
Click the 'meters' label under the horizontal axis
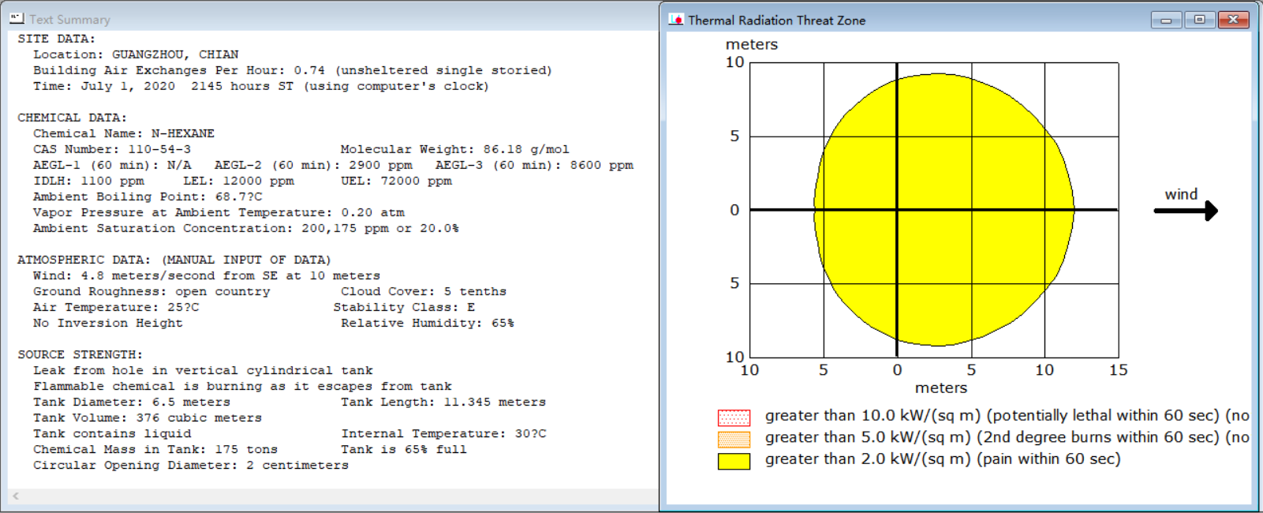tap(940, 388)
